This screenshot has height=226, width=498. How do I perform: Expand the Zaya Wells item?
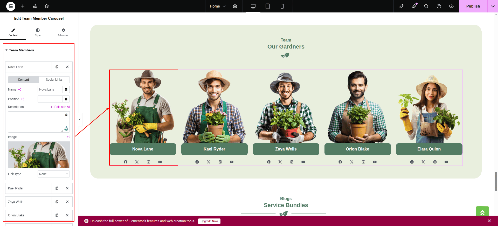pyautogui.click(x=29, y=202)
